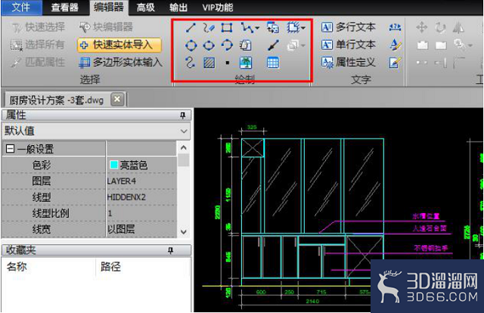Switch to the 高级 tab
Viewport: 484px width, 313px height.
[x=145, y=8]
